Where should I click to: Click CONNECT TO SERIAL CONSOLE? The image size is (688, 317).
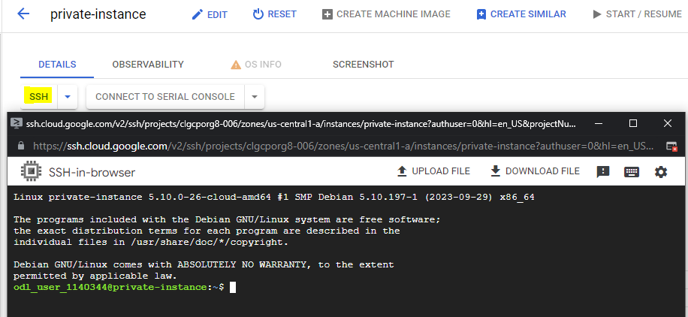[165, 97]
